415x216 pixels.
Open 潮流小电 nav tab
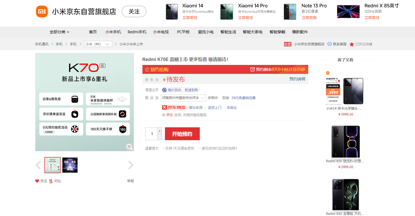tap(206, 32)
